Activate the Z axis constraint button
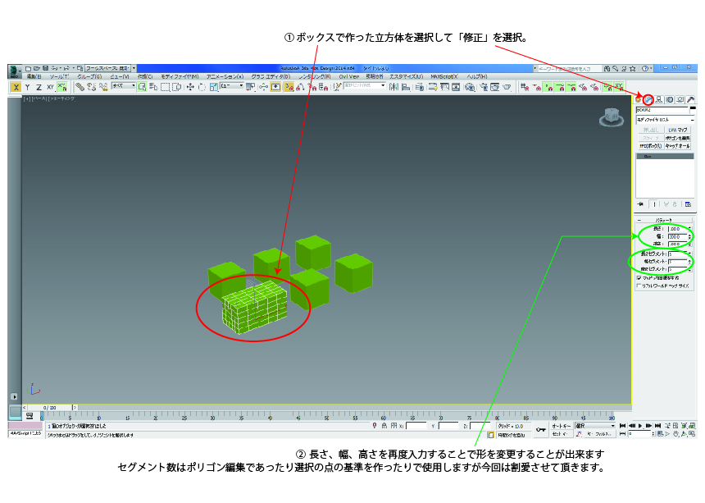Viewport: 705px width, 503px height. point(39,86)
